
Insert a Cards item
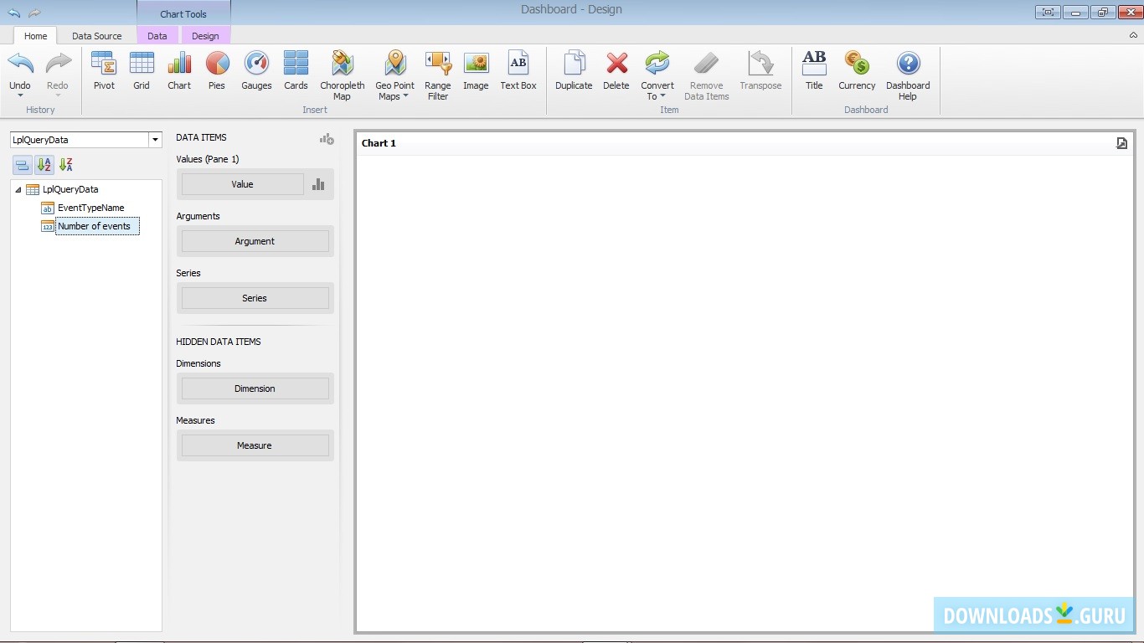[x=296, y=70]
